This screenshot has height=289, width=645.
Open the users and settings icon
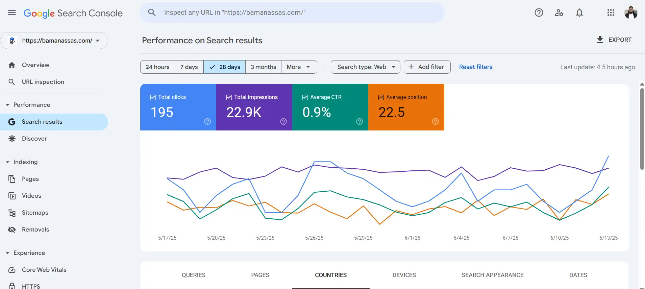point(559,13)
